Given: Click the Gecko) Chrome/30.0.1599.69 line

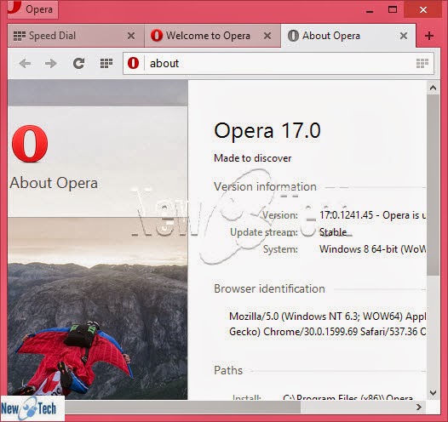Looking at the screenshot, I should click(327, 332).
